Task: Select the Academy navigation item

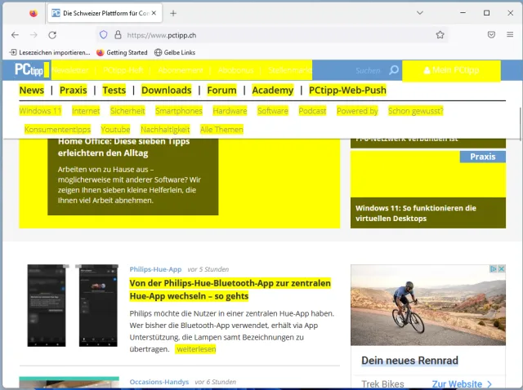Action: (x=272, y=91)
